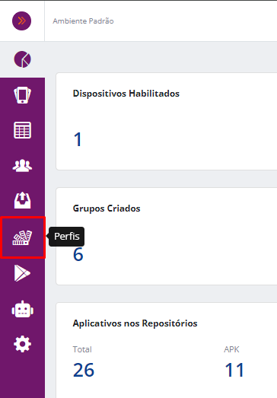This screenshot has height=398, width=277.
Task: Click the Perfis tooltip label
Action: click(67, 237)
